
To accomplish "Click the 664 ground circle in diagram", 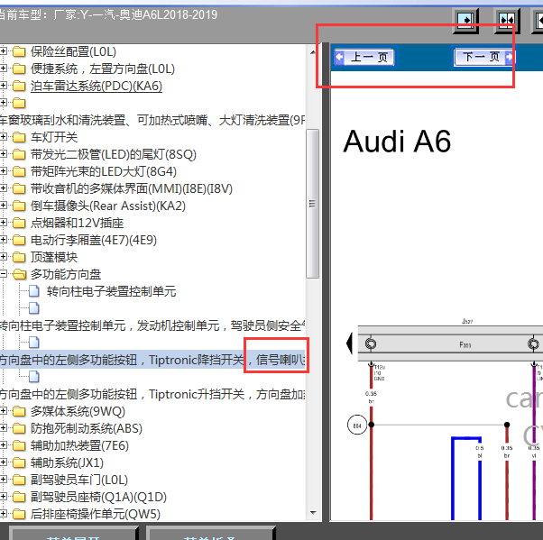I will (x=357, y=426).
